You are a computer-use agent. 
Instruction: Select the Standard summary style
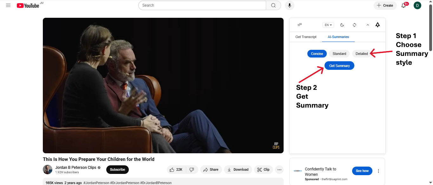click(339, 54)
